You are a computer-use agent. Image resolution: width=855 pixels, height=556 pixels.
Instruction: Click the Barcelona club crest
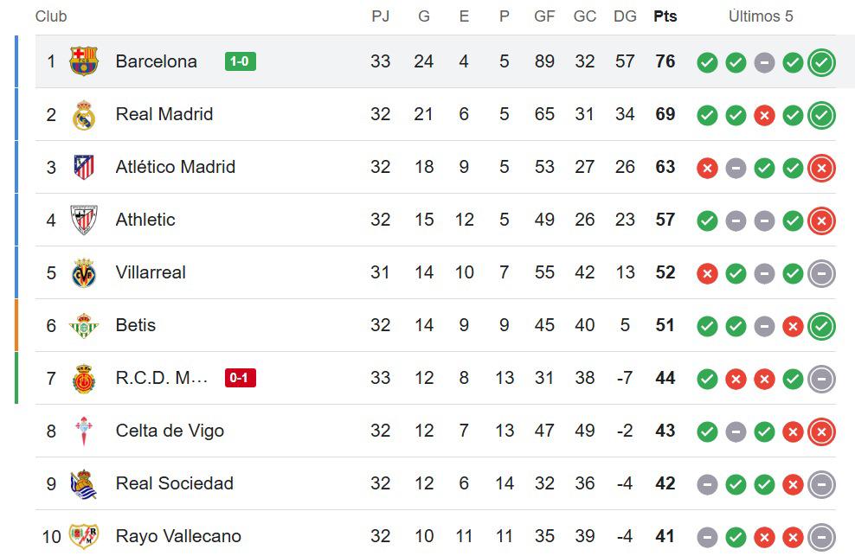(x=86, y=61)
